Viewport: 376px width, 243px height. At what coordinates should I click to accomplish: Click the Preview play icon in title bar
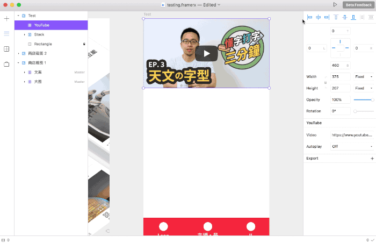click(335, 4)
